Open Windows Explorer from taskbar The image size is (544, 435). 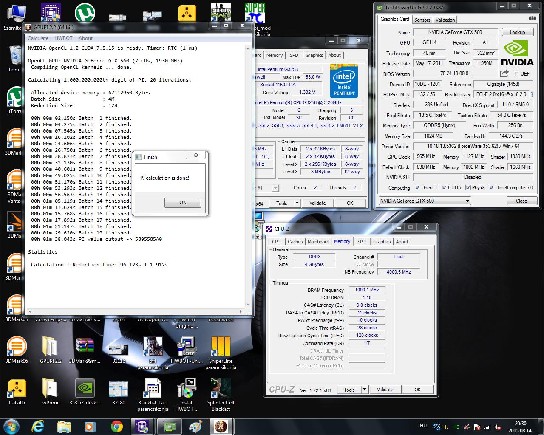tap(64, 427)
